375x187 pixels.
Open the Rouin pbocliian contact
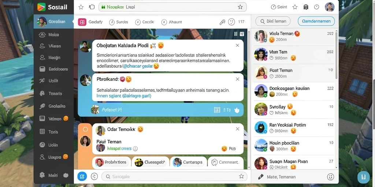coord(294,146)
